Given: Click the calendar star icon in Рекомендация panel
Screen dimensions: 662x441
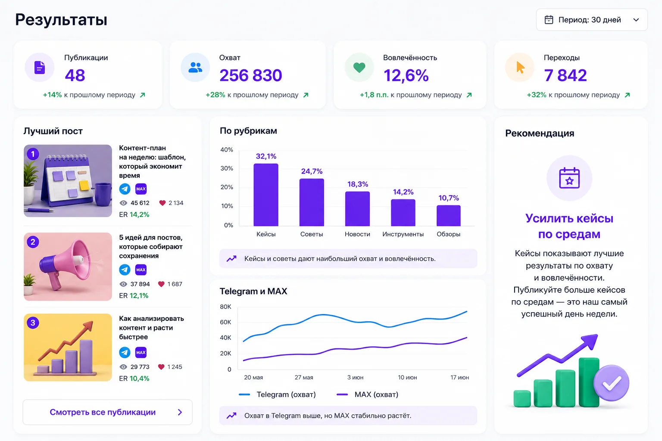Looking at the screenshot, I should pyautogui.click(x=569, y=178).
